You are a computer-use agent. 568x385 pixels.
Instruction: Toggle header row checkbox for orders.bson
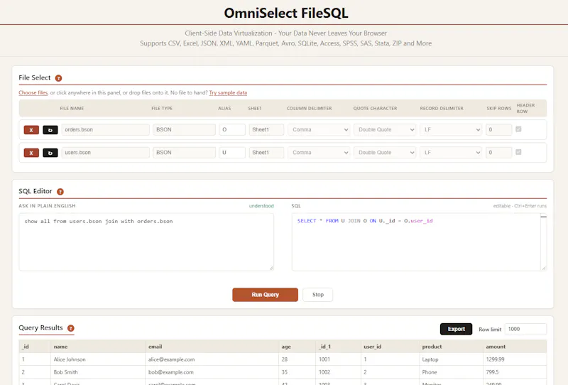518,129
